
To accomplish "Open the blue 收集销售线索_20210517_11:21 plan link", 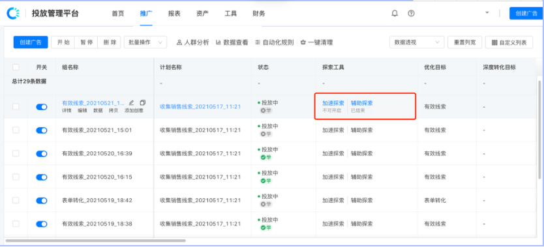I will [200, 107].
